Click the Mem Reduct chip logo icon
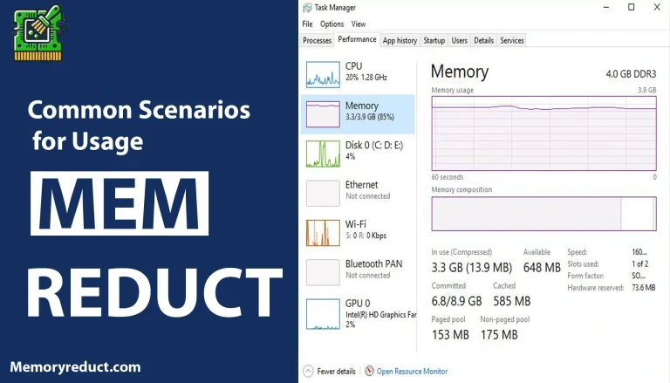The height and width of the screenshot is (383, 670). [39, 33]
